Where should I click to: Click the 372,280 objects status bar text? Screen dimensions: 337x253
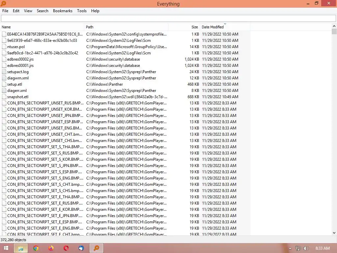13,240
